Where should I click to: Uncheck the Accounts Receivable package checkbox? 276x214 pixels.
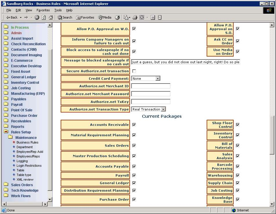click(134, 125)
